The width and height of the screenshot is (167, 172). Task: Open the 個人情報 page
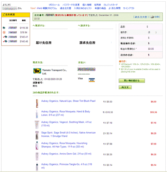coord(87,5)
